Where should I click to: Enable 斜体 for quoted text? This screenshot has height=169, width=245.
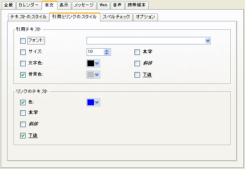click(x=137, y=63)
